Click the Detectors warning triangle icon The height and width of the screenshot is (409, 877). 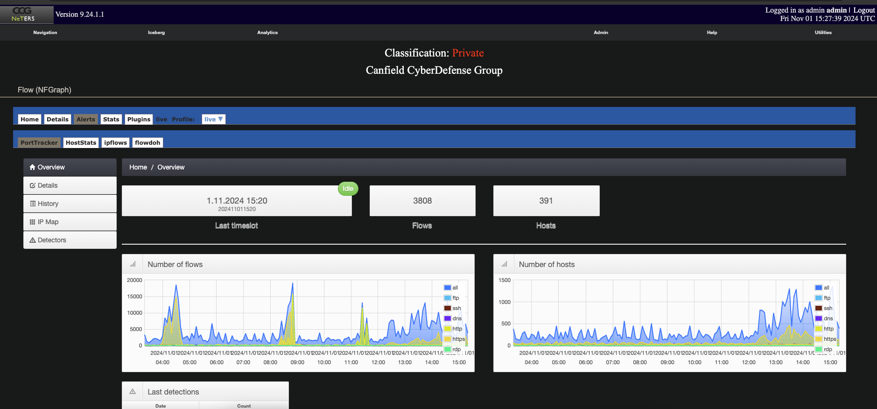pos(33,240)
